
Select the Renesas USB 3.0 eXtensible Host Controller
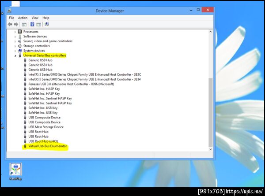(x=71, y=84)
